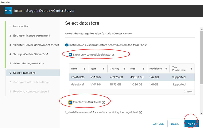Click info icon beside new vSAN cluster option
The width and height of the screenshot is (203, 128).
point(141,113)
